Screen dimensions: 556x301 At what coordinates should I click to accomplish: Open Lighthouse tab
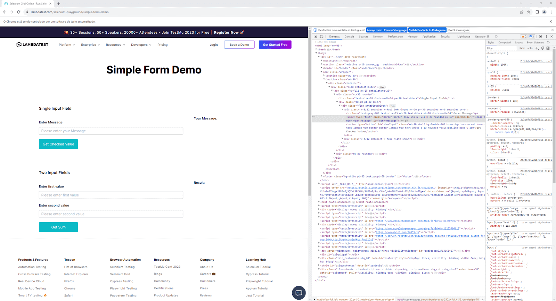[464, 36]
